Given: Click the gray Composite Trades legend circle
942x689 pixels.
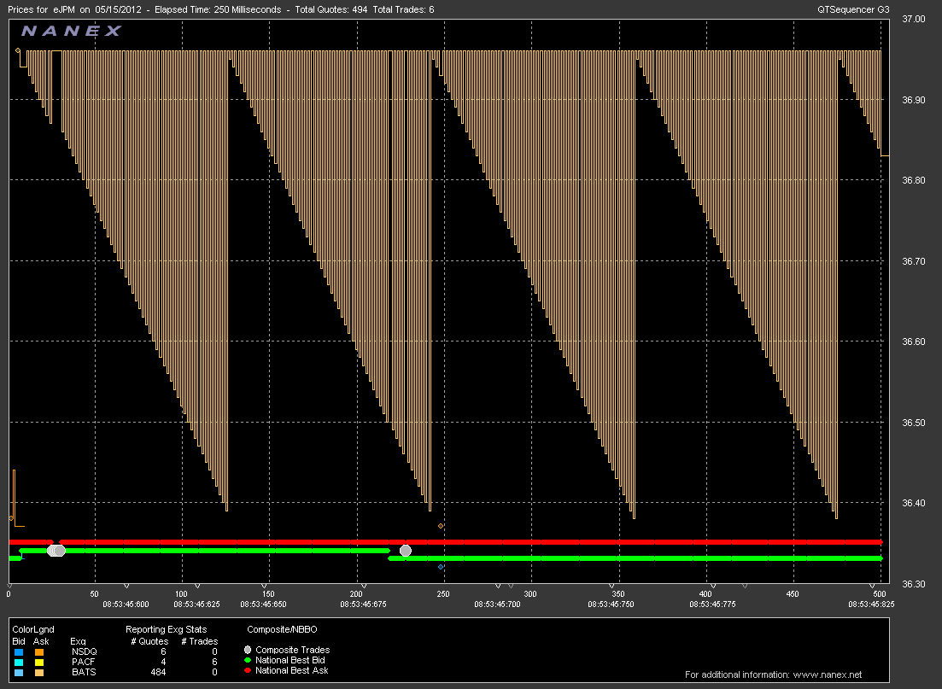Looking at the screenshot, I should point(248,650).
